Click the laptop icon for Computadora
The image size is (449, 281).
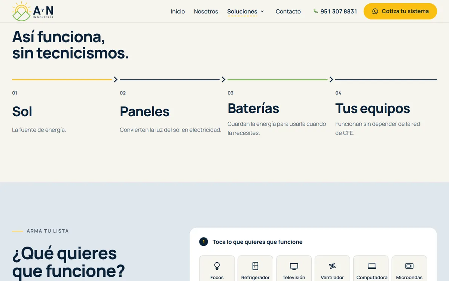tap(372, 266)
